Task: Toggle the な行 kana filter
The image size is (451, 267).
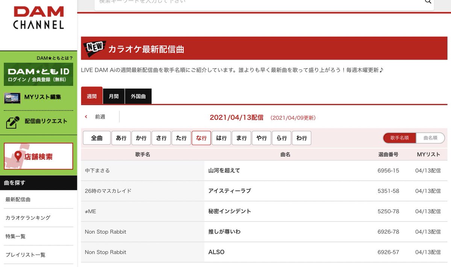Action: tap(201, 138)
